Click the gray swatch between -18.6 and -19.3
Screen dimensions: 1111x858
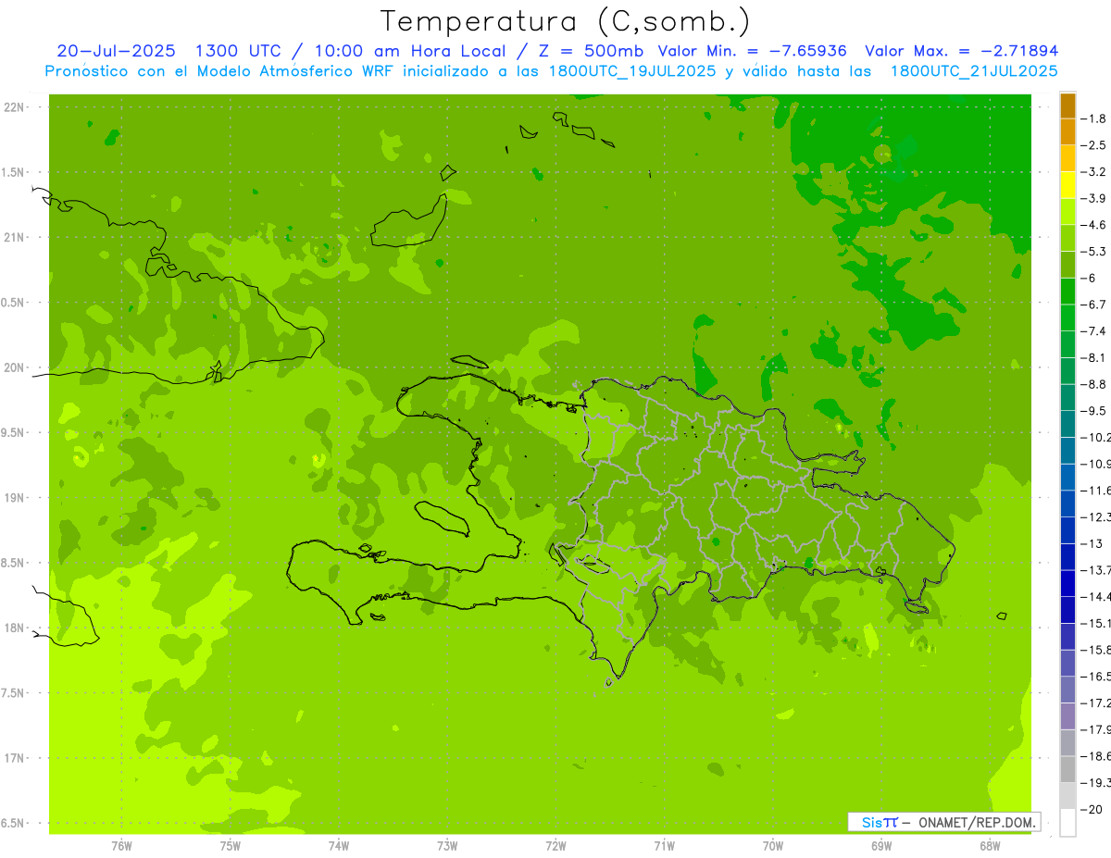tap(1067, 770)
